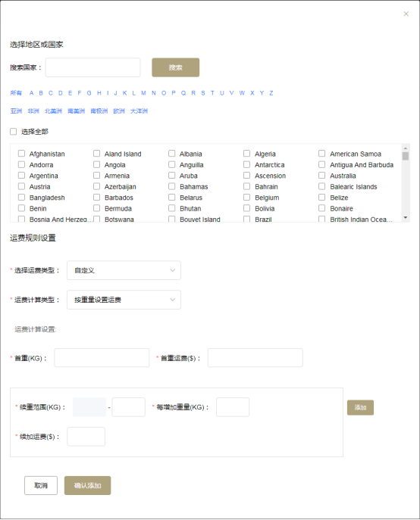Tick the Bhutan checkbox
This screenshot has width=420, height=520.
point(172,208)
